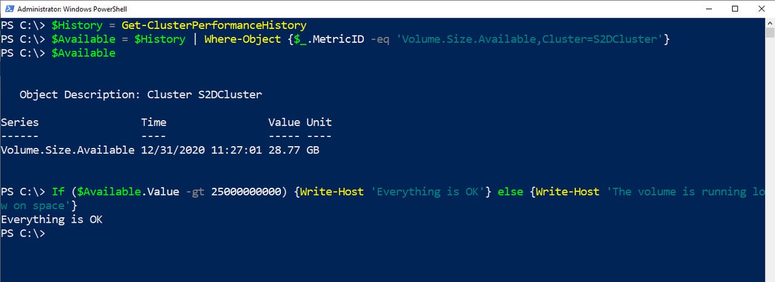This screenshot has width=775, height=282.
Task: Click the Get-ClusterPerformanceHistory command text
Action: 214,25
